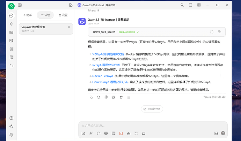The image size is (241, 141).
Task: Open the V2RayA 安装的具体文档 link
Action: tap(108, 54)
